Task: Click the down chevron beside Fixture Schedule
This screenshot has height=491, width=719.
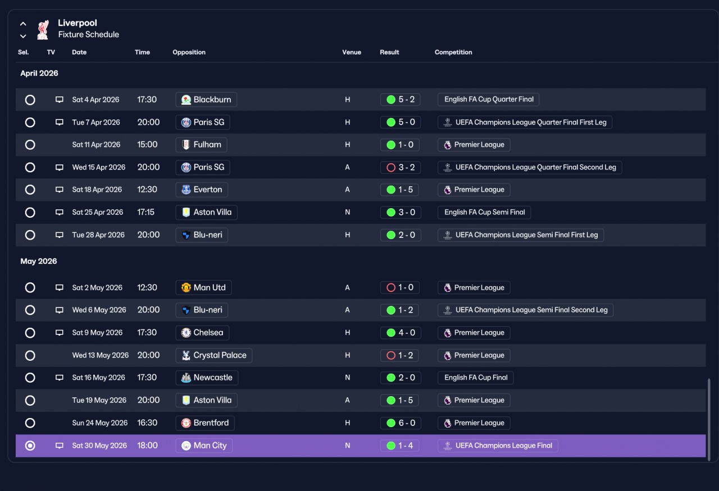Action: pyautogui.click(x=23, y=36)
